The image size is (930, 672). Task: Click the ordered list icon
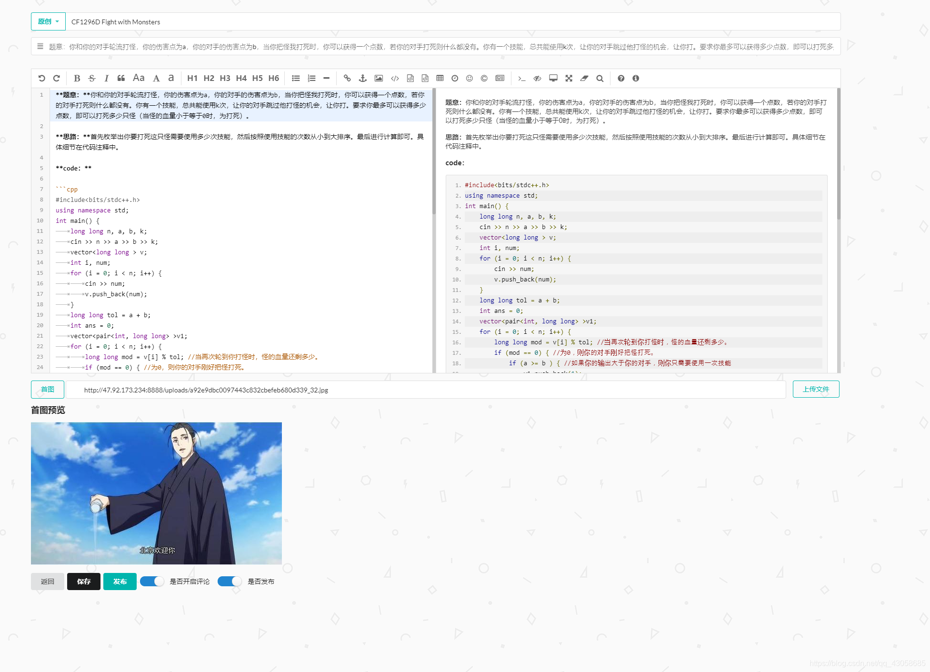[311, 78]
